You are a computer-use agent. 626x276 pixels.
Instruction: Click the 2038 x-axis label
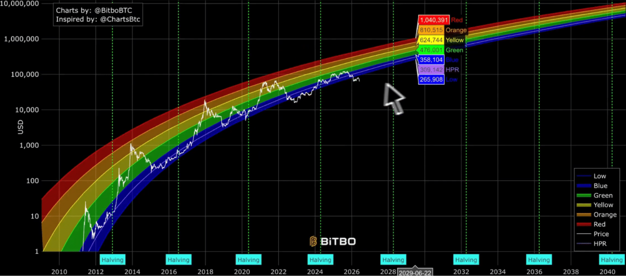point(571,271)
